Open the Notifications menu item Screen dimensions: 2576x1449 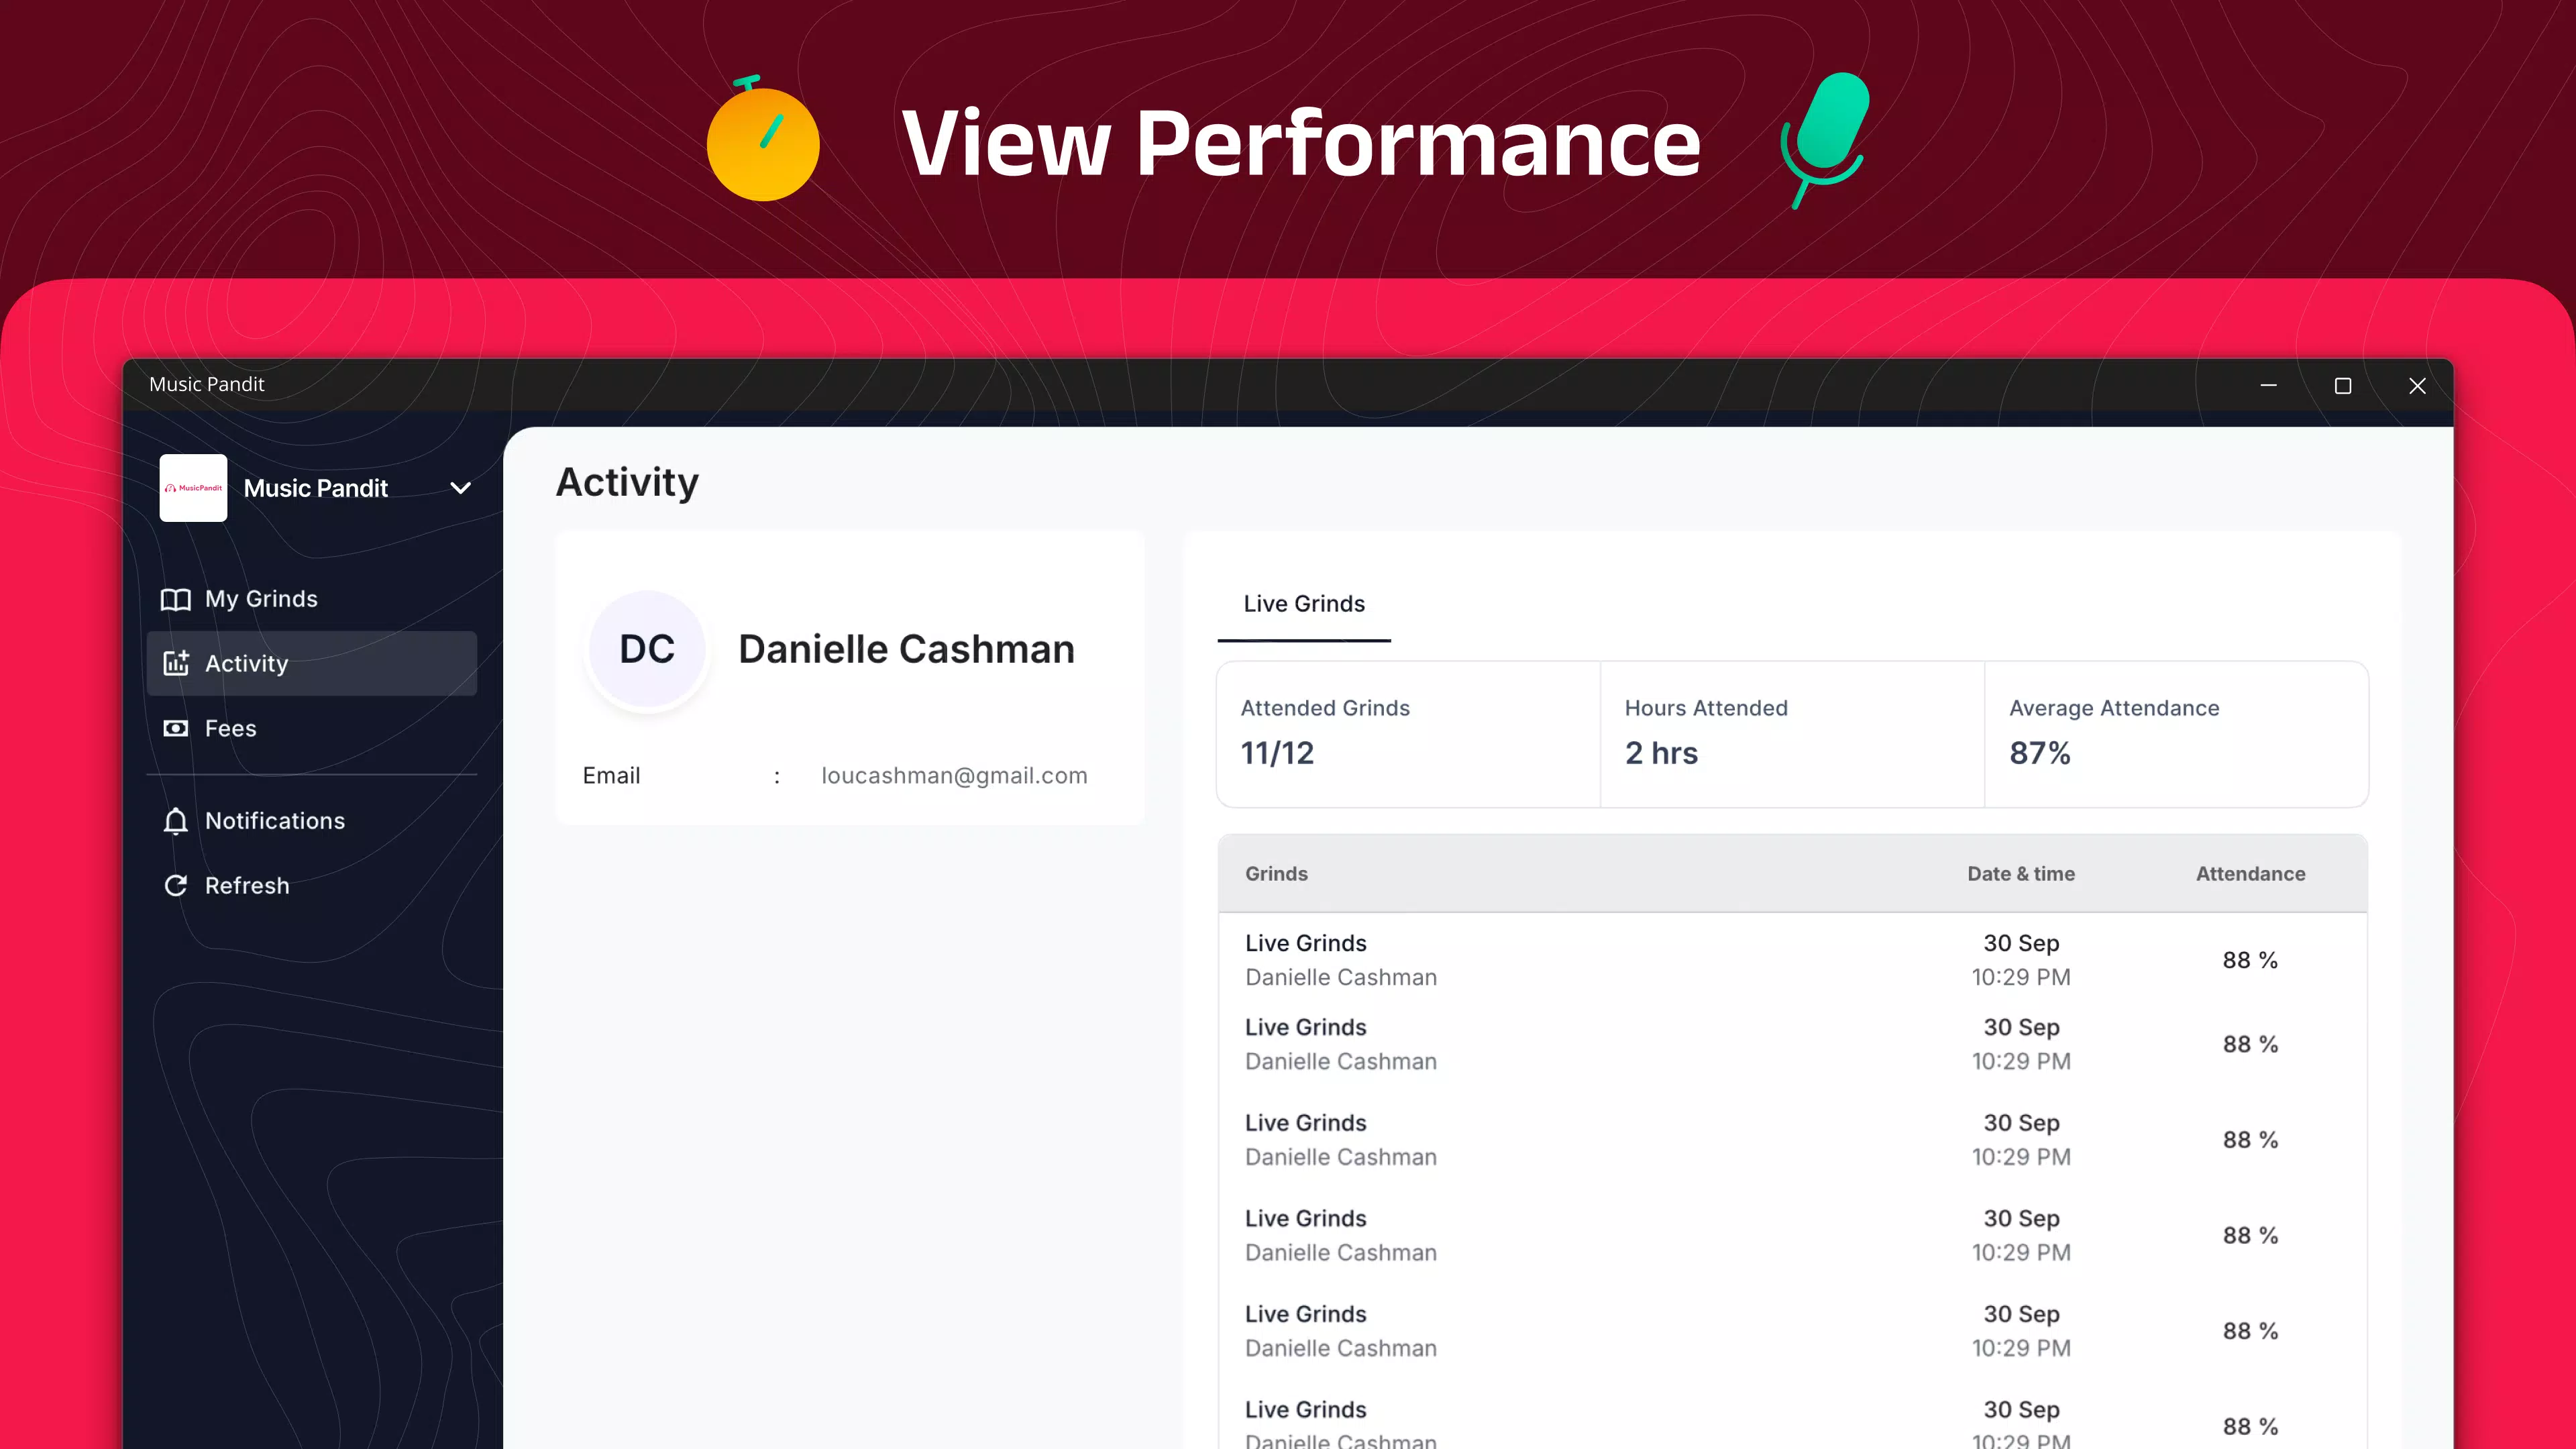[x=312, y=821]
